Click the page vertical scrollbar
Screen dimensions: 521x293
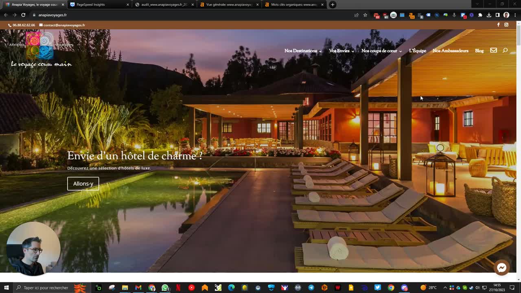coord(518,122)
